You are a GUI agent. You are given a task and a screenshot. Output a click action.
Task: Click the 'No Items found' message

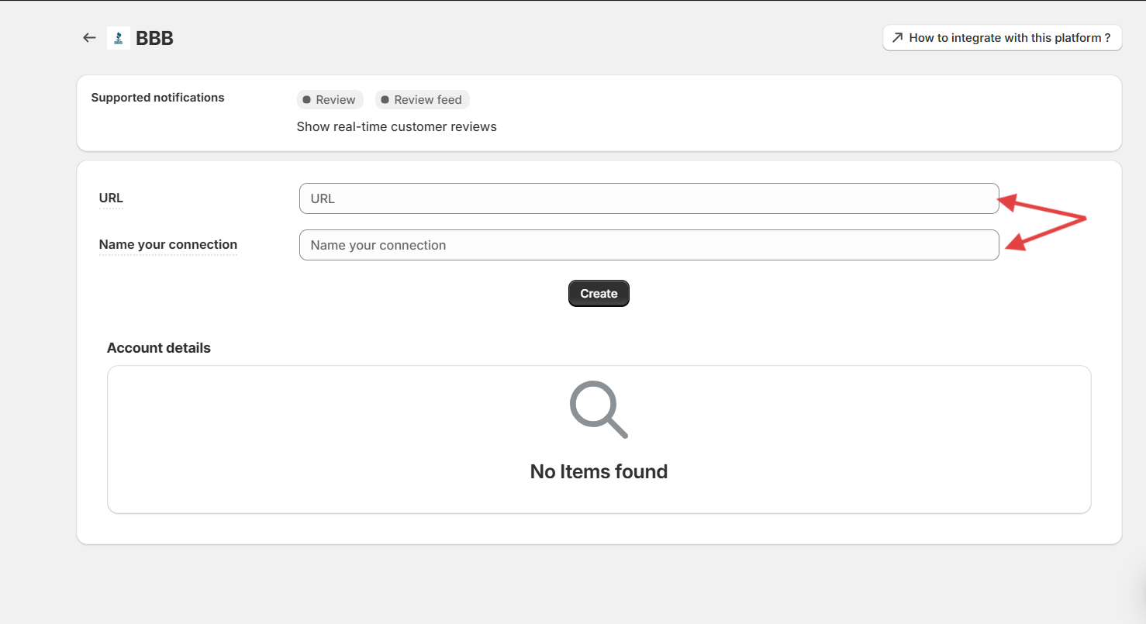tap(598, 471)
